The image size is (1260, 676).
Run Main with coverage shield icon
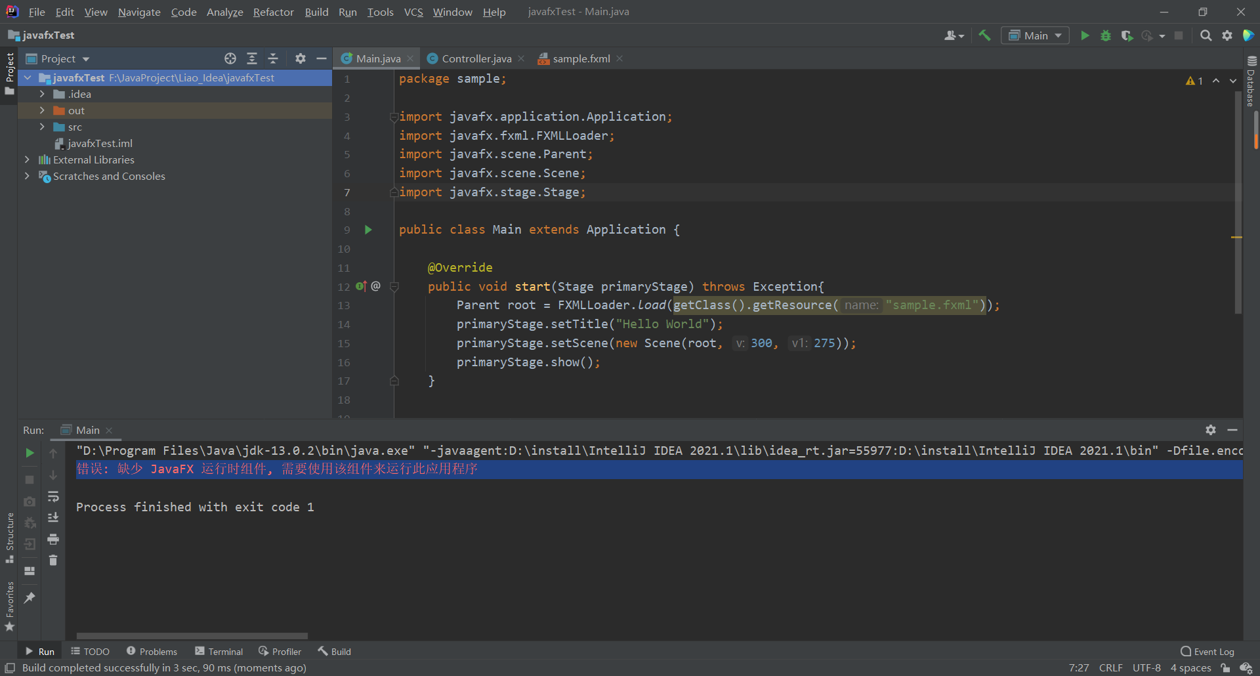pos(1127,35)
